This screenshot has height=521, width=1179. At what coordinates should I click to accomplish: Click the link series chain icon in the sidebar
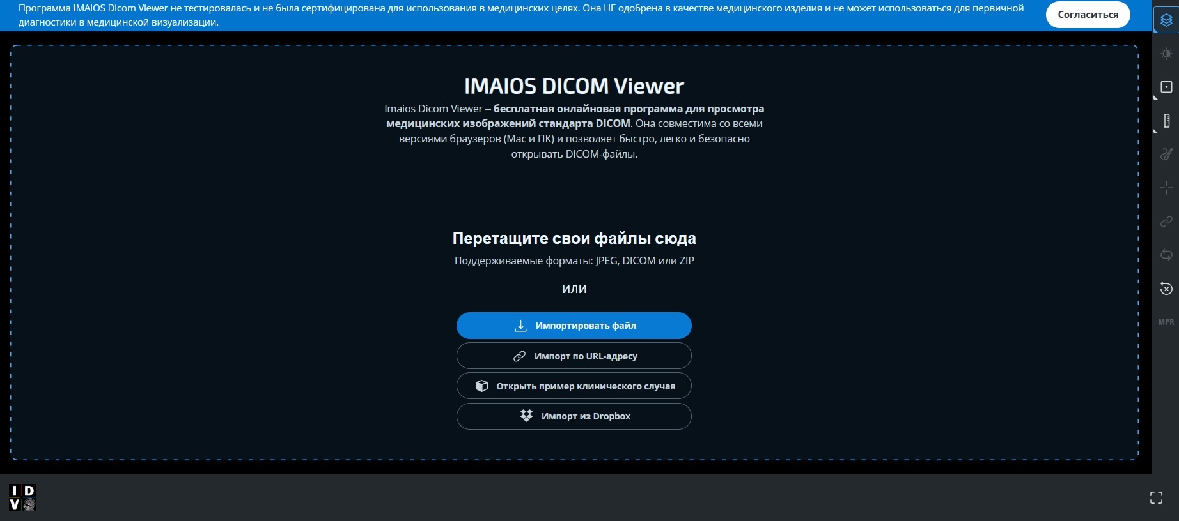pyautogui.click(x=1166, y=222)
